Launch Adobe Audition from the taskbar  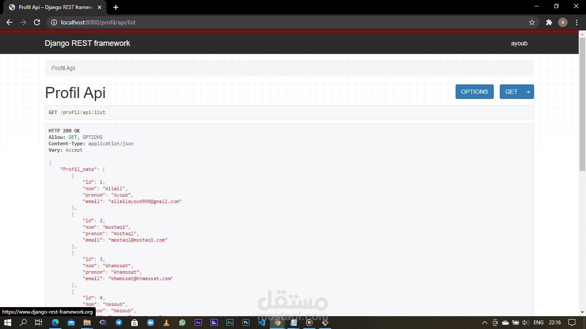coord(230,323)
